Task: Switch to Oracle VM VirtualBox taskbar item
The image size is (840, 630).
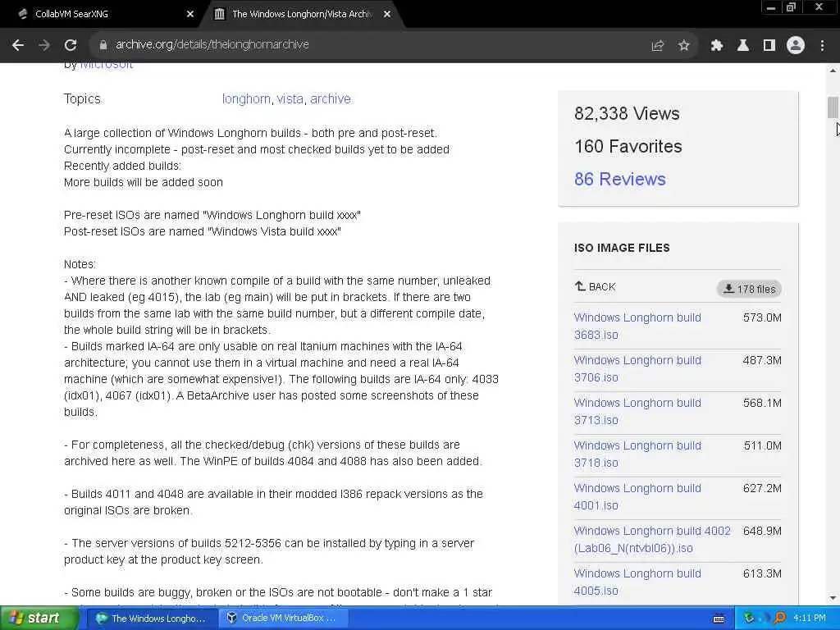Action: tap(283, 619)
